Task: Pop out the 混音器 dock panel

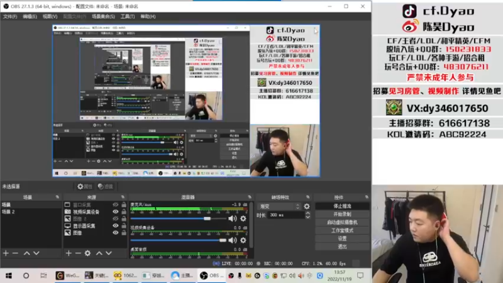Action: point(250,197)
